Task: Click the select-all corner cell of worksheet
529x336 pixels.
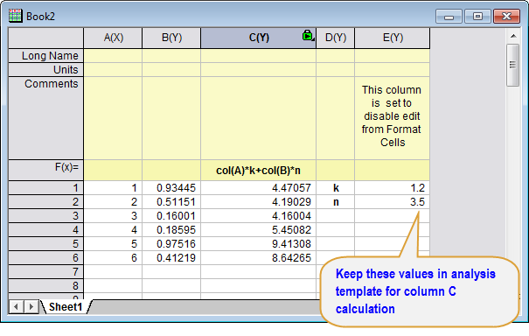Action: click(x=45, y=38)
